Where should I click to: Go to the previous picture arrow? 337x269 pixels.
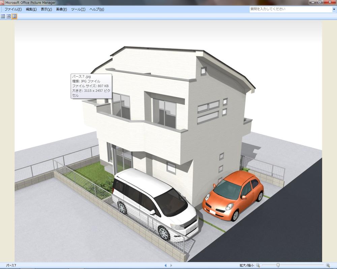166,265
